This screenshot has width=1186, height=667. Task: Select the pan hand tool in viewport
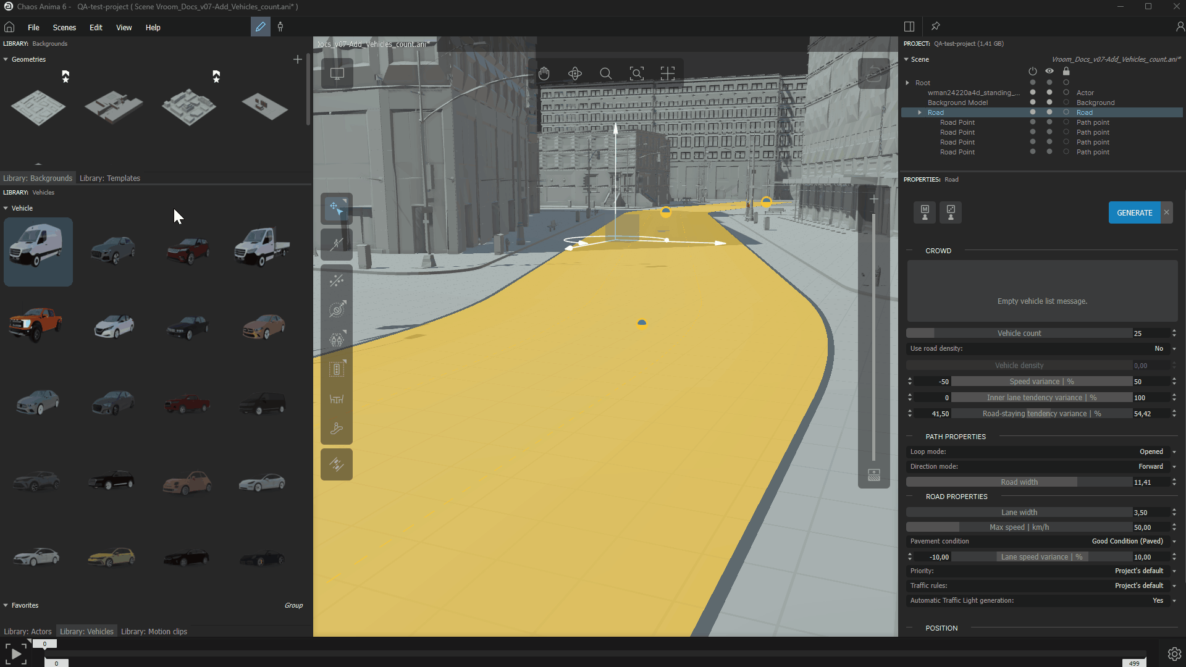coord(544,73)
